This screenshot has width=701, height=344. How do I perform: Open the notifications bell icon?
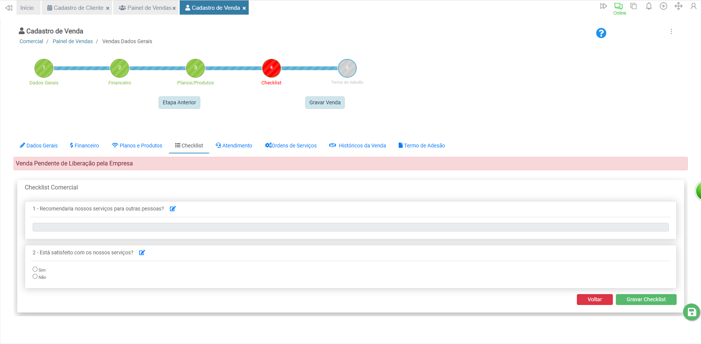pyautogui.click(x=648, y=6)
